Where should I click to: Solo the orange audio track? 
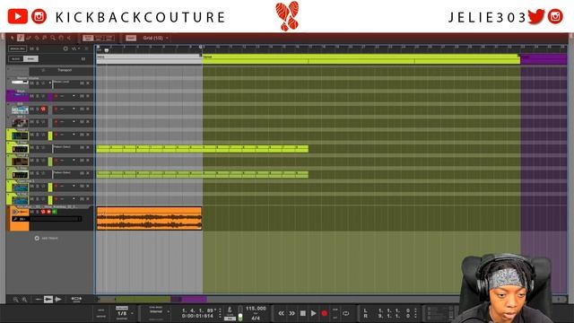pos(38,212)
